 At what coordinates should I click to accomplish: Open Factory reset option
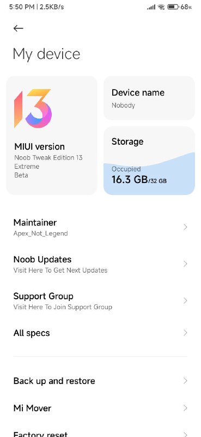(100, 433)
